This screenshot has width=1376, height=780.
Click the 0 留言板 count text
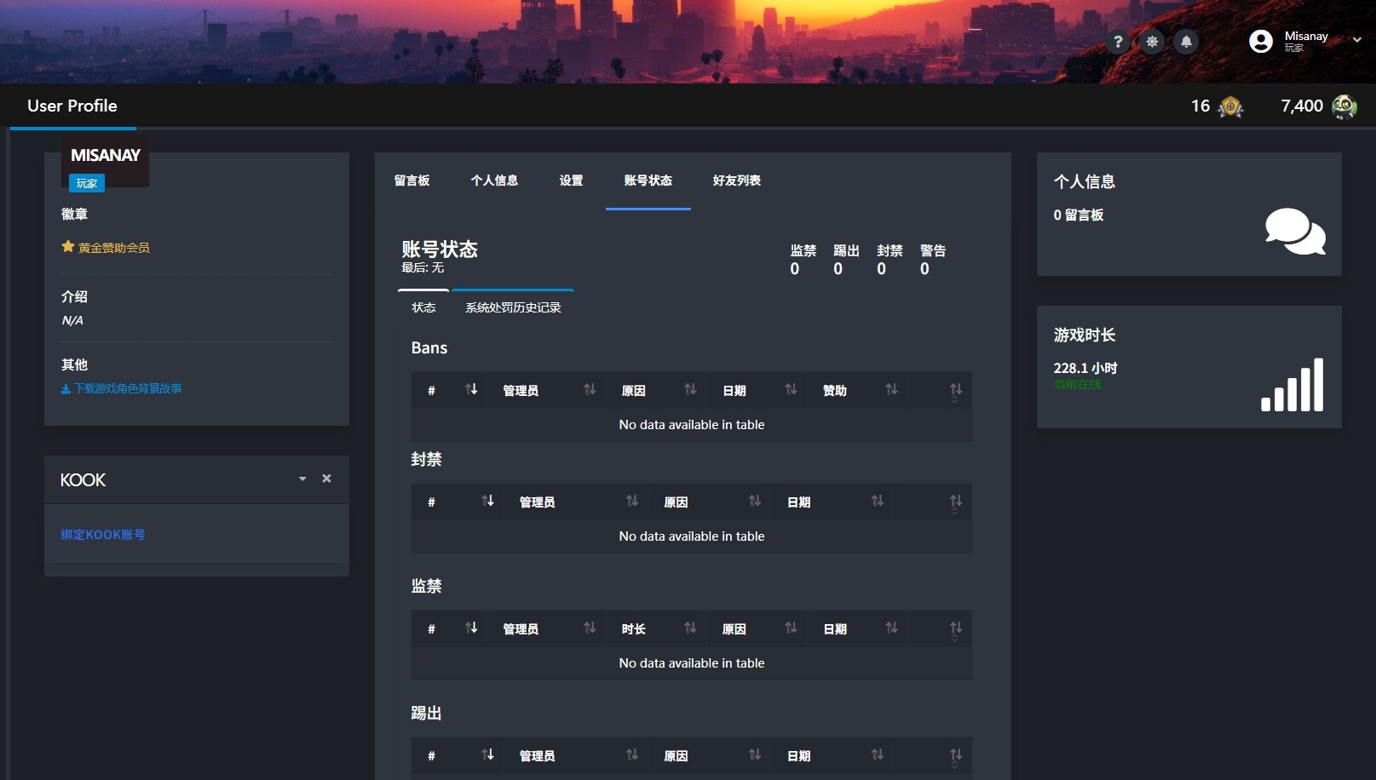point(1078,215)
